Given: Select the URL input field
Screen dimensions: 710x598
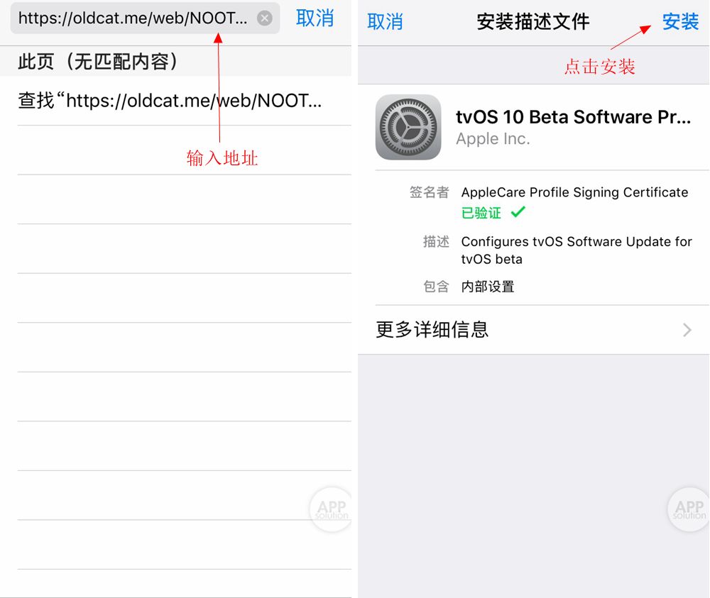Looking at the screenshot, I should point(128,18).
